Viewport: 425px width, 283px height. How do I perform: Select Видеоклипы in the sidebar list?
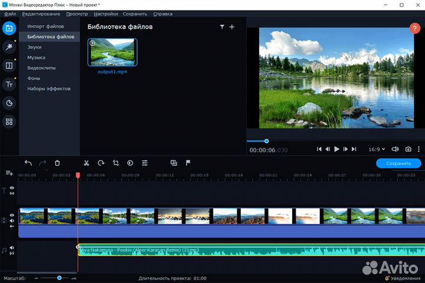point(41,68)
